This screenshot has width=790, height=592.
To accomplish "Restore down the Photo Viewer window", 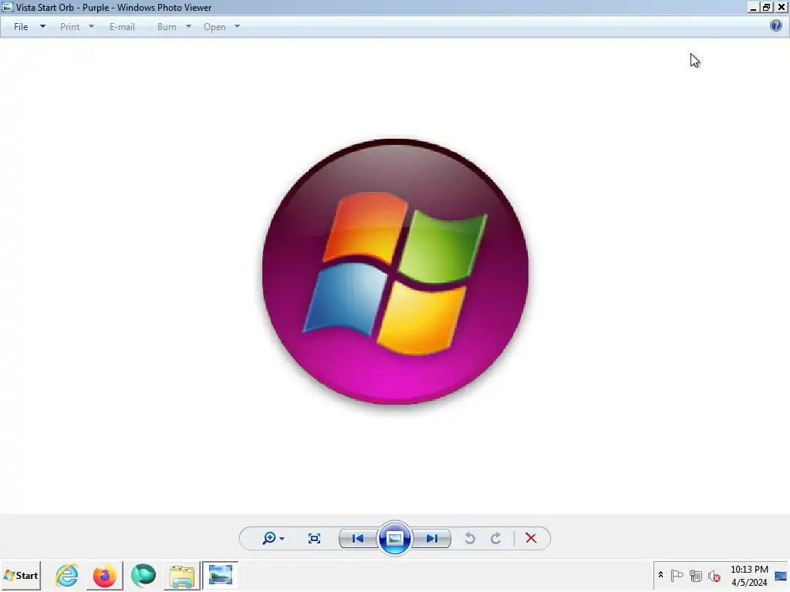I will [x=767, y=7].
